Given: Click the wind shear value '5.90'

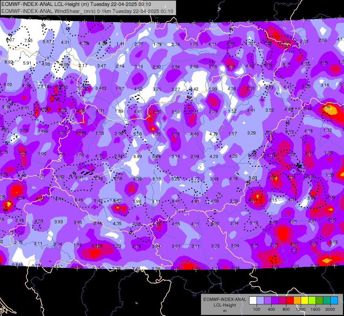Looking at the screenshot, I should [252, 155].
